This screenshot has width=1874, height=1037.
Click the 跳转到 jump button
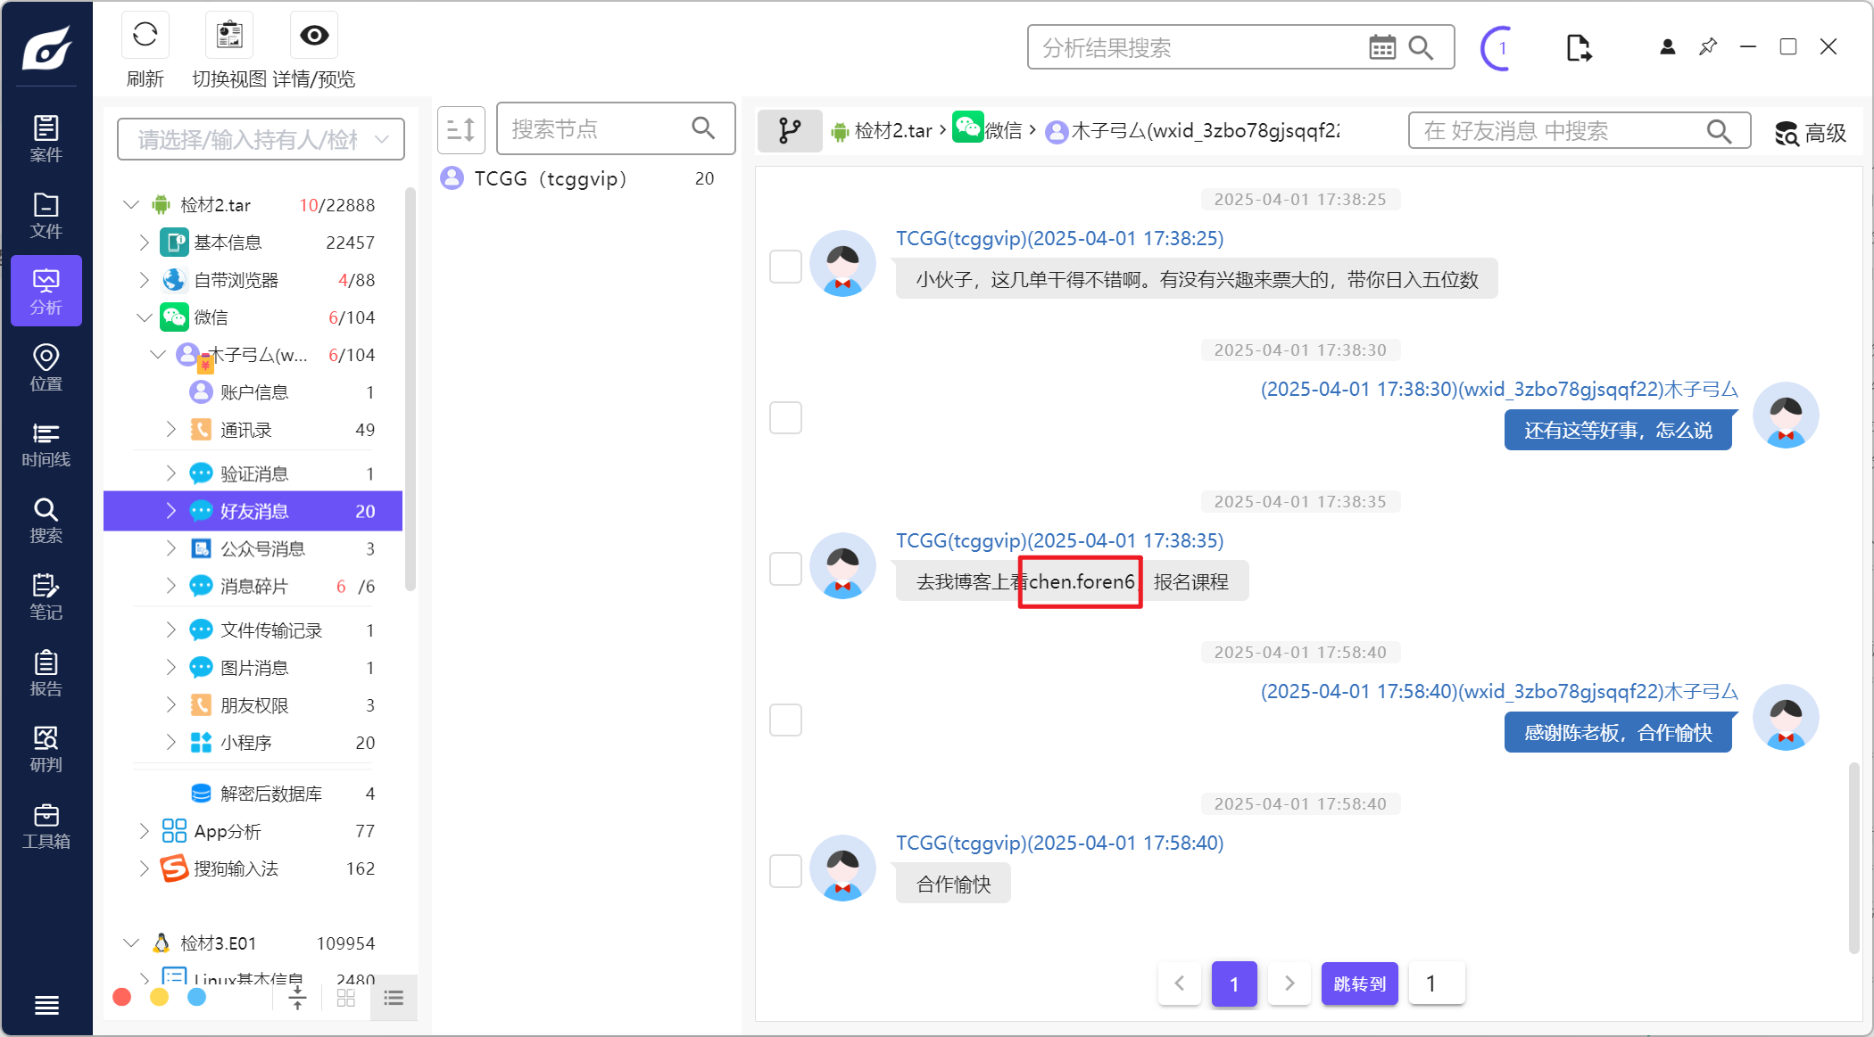click(x=1358, y=983)
